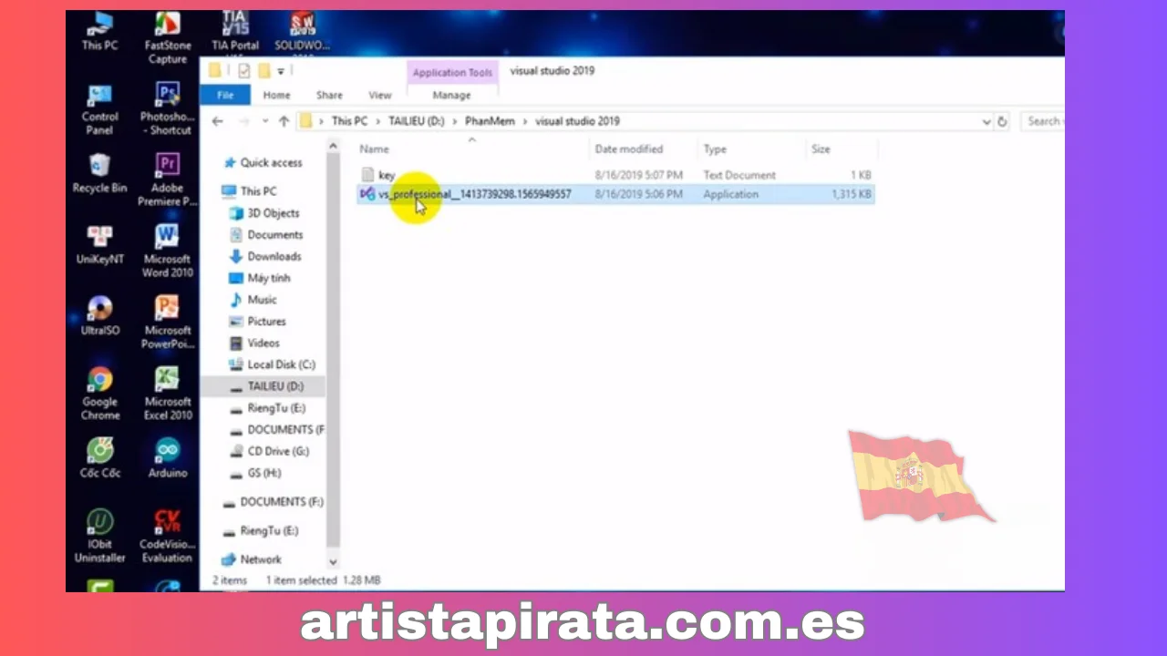1167x656 pixels.
Task: Open Cốc Cốc browser desktop icon
Action: pyautogui.click(x=99, y=458)
